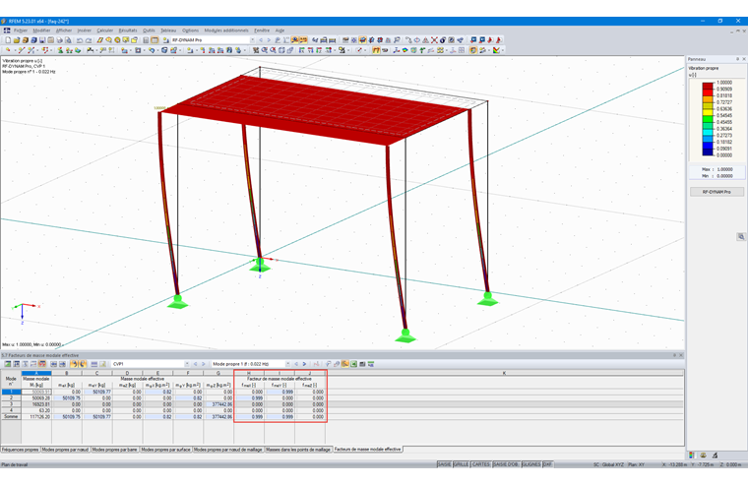Save the model with floppy-disk icon
This screenshot has height=486, width=748.
pyautogui.click(x=42, y=40)
